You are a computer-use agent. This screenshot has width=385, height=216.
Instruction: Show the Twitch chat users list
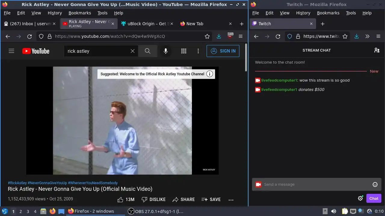tap(377, 50)
